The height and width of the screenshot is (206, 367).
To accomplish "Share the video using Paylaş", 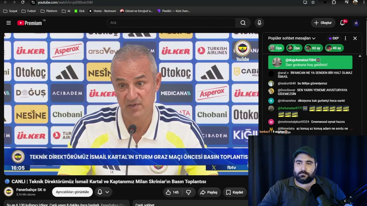I will point(209,192).
